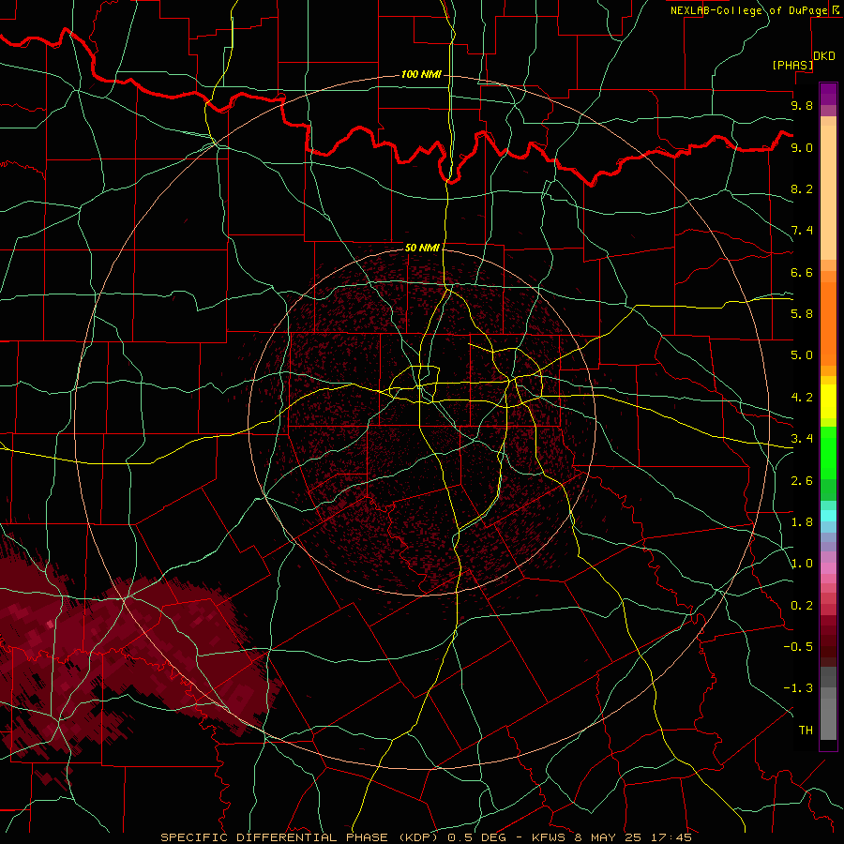Viewport: 844px width, 844px height.
Task: Pick the gray band at the bottom of the scale
Action: point(828,714)
